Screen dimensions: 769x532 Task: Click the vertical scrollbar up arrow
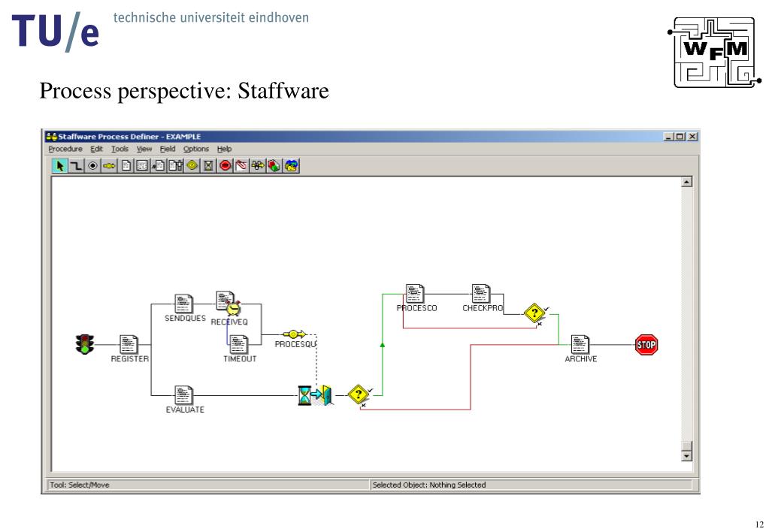(x=686, y=182)
